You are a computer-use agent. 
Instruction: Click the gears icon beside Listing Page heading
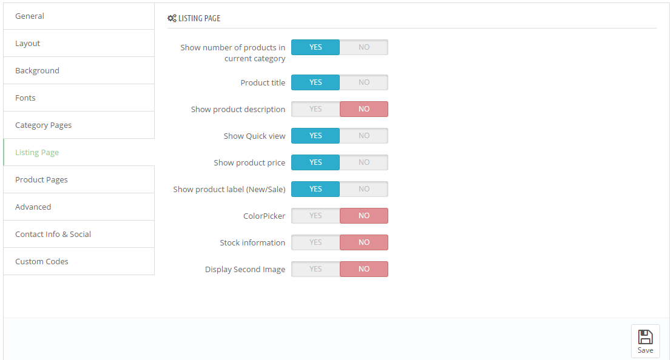tap(172, 18)
